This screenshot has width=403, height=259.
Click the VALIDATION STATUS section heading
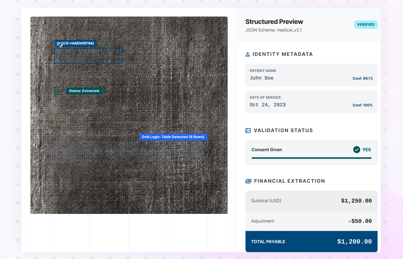283,131
